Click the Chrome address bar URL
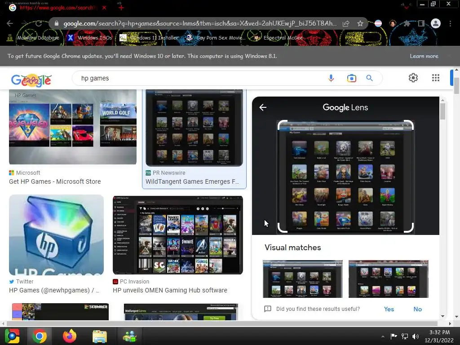The image size is (460, 345). click(200, 23)
